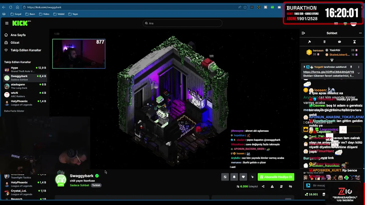Click Yozgatli username in pinned message
The image size is (365, 205).
pyautogui.click(x=319, y=67)
